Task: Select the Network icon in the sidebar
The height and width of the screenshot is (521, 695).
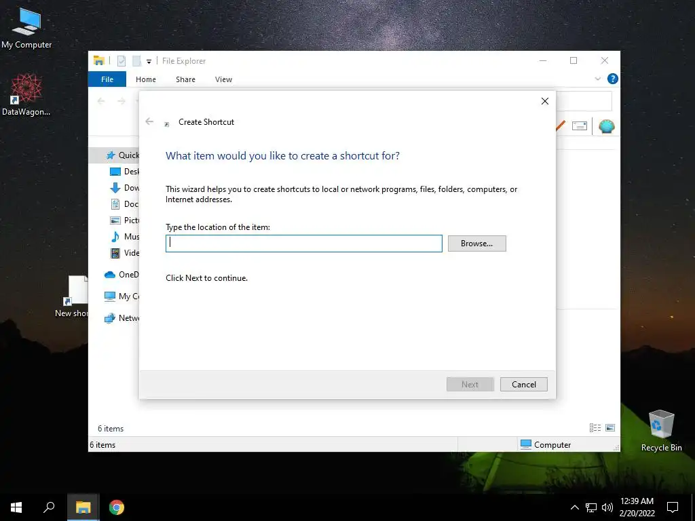Action: 110,318
